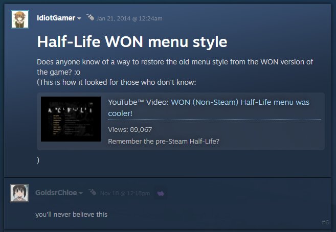The height and width of the screenshot is (232, 336).
Task: Click the purple badge icon after Nov 18
Action: pos(161,194)
